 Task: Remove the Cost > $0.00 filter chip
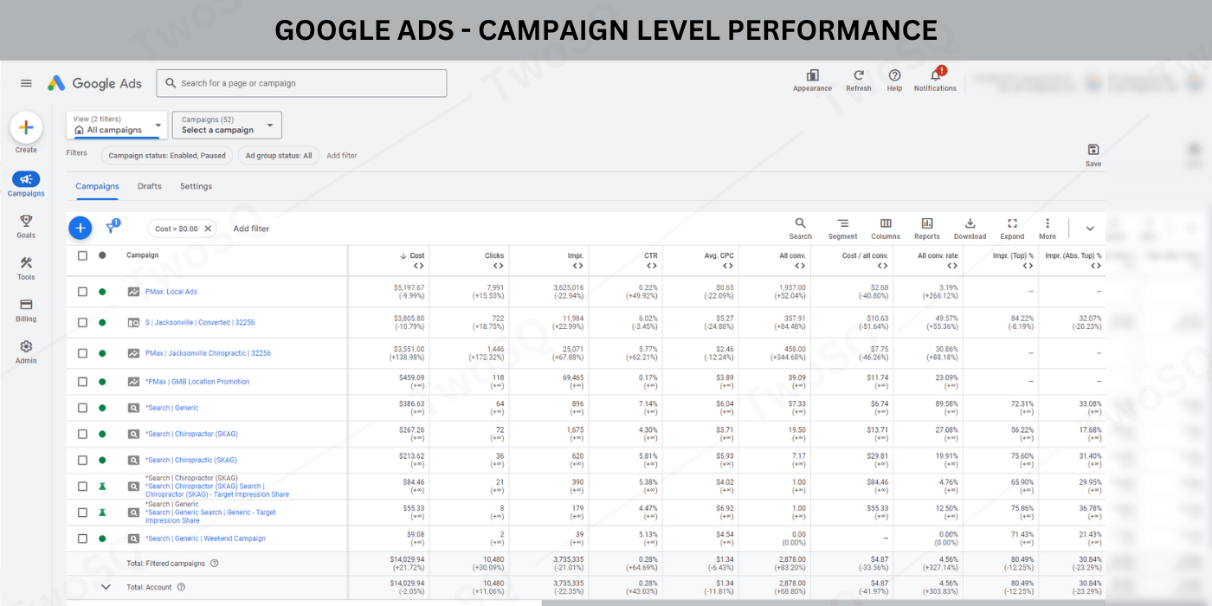[208, 229]
